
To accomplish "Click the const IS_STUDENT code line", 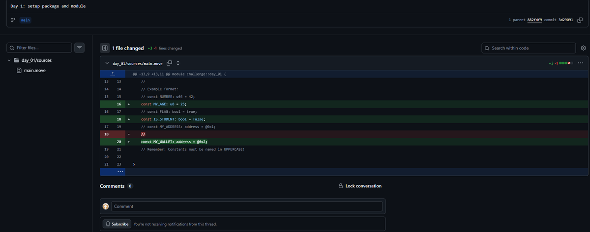I will 173,119.
